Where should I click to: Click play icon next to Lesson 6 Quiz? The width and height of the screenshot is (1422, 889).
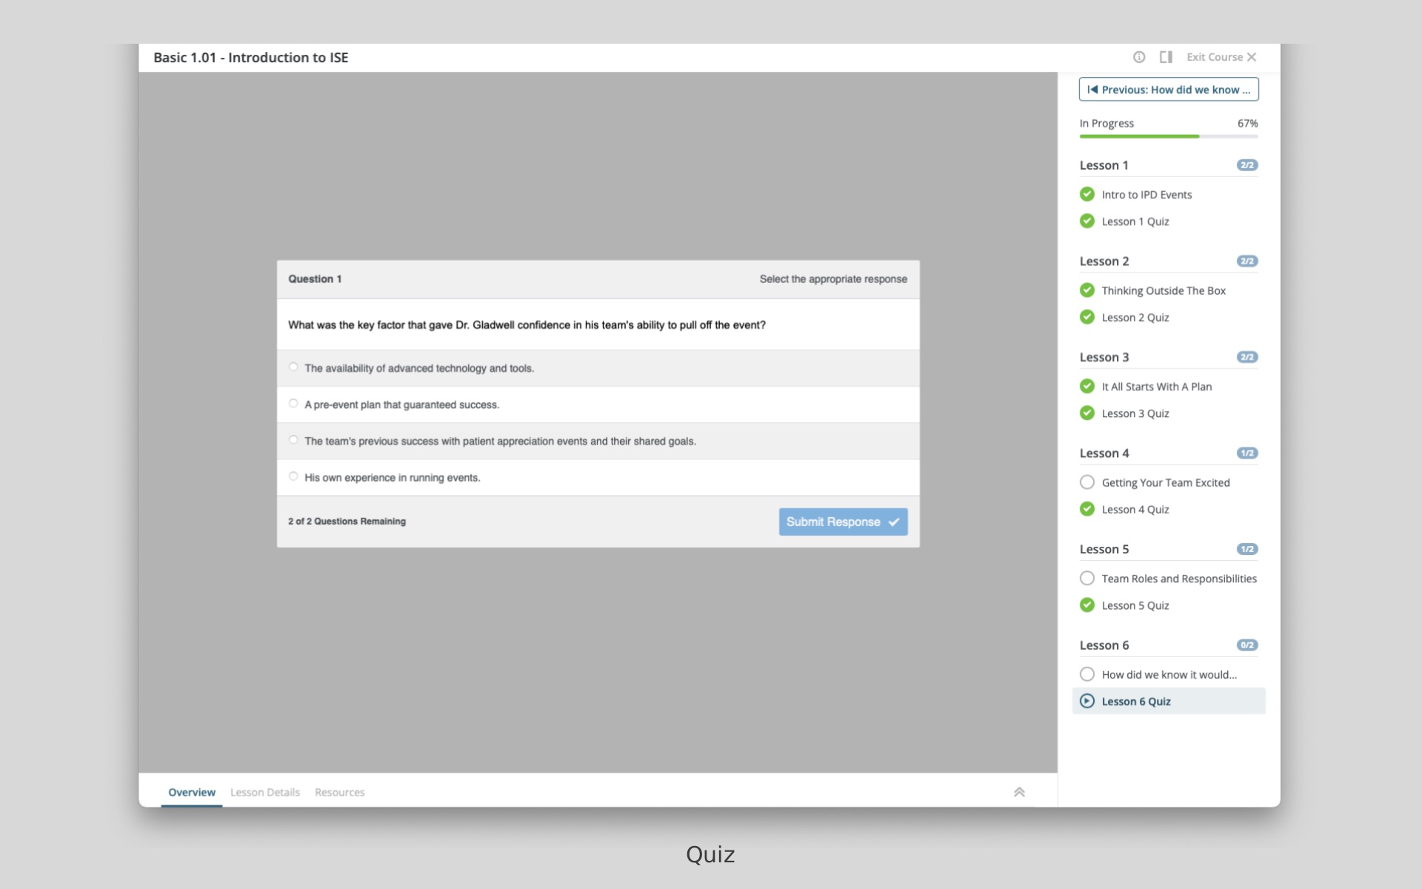click(1087, 701)
